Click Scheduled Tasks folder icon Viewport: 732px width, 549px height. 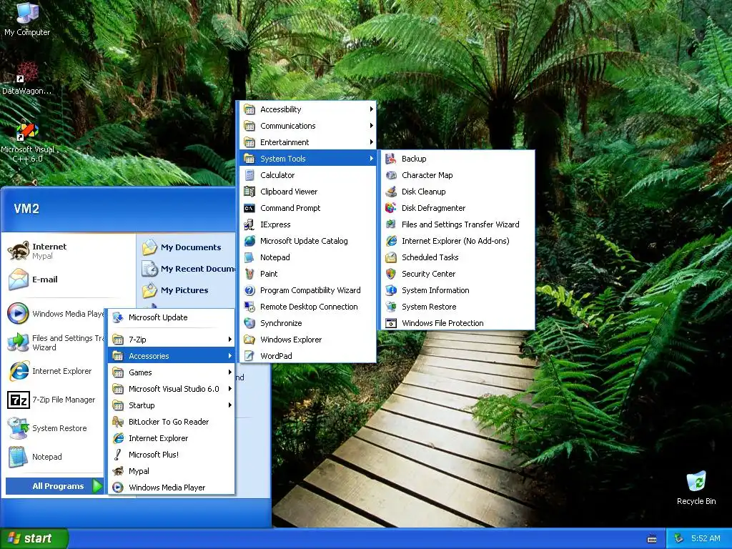(391, 257)
